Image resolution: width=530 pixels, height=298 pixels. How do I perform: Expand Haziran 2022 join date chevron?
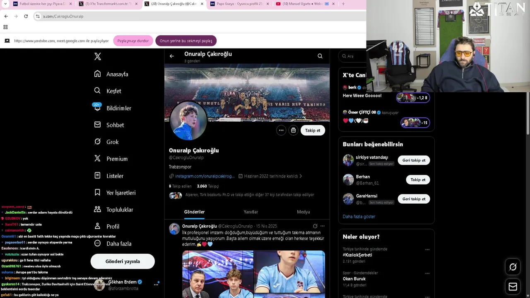(x=301, y=176)
